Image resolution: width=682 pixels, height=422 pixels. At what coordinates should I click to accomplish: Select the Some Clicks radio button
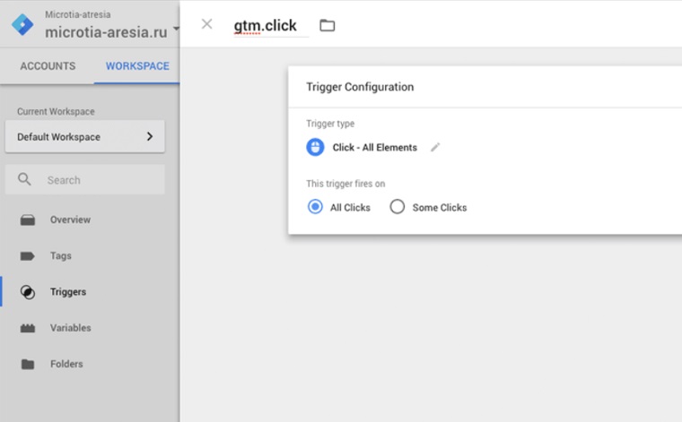click(398, 207)
